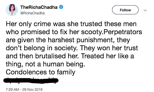Click the tweet text starting 'Her only crime'

(74, 44)
